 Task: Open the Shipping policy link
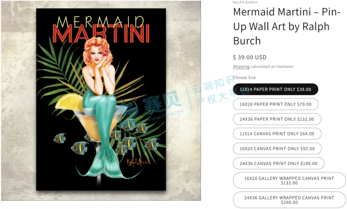[x=241, y=66]
